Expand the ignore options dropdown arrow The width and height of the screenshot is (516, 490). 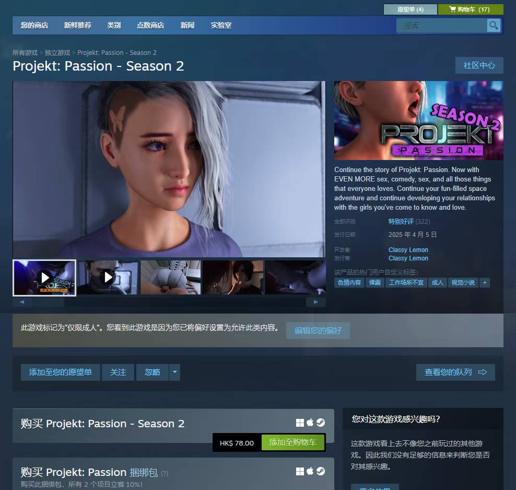point(175,372)
